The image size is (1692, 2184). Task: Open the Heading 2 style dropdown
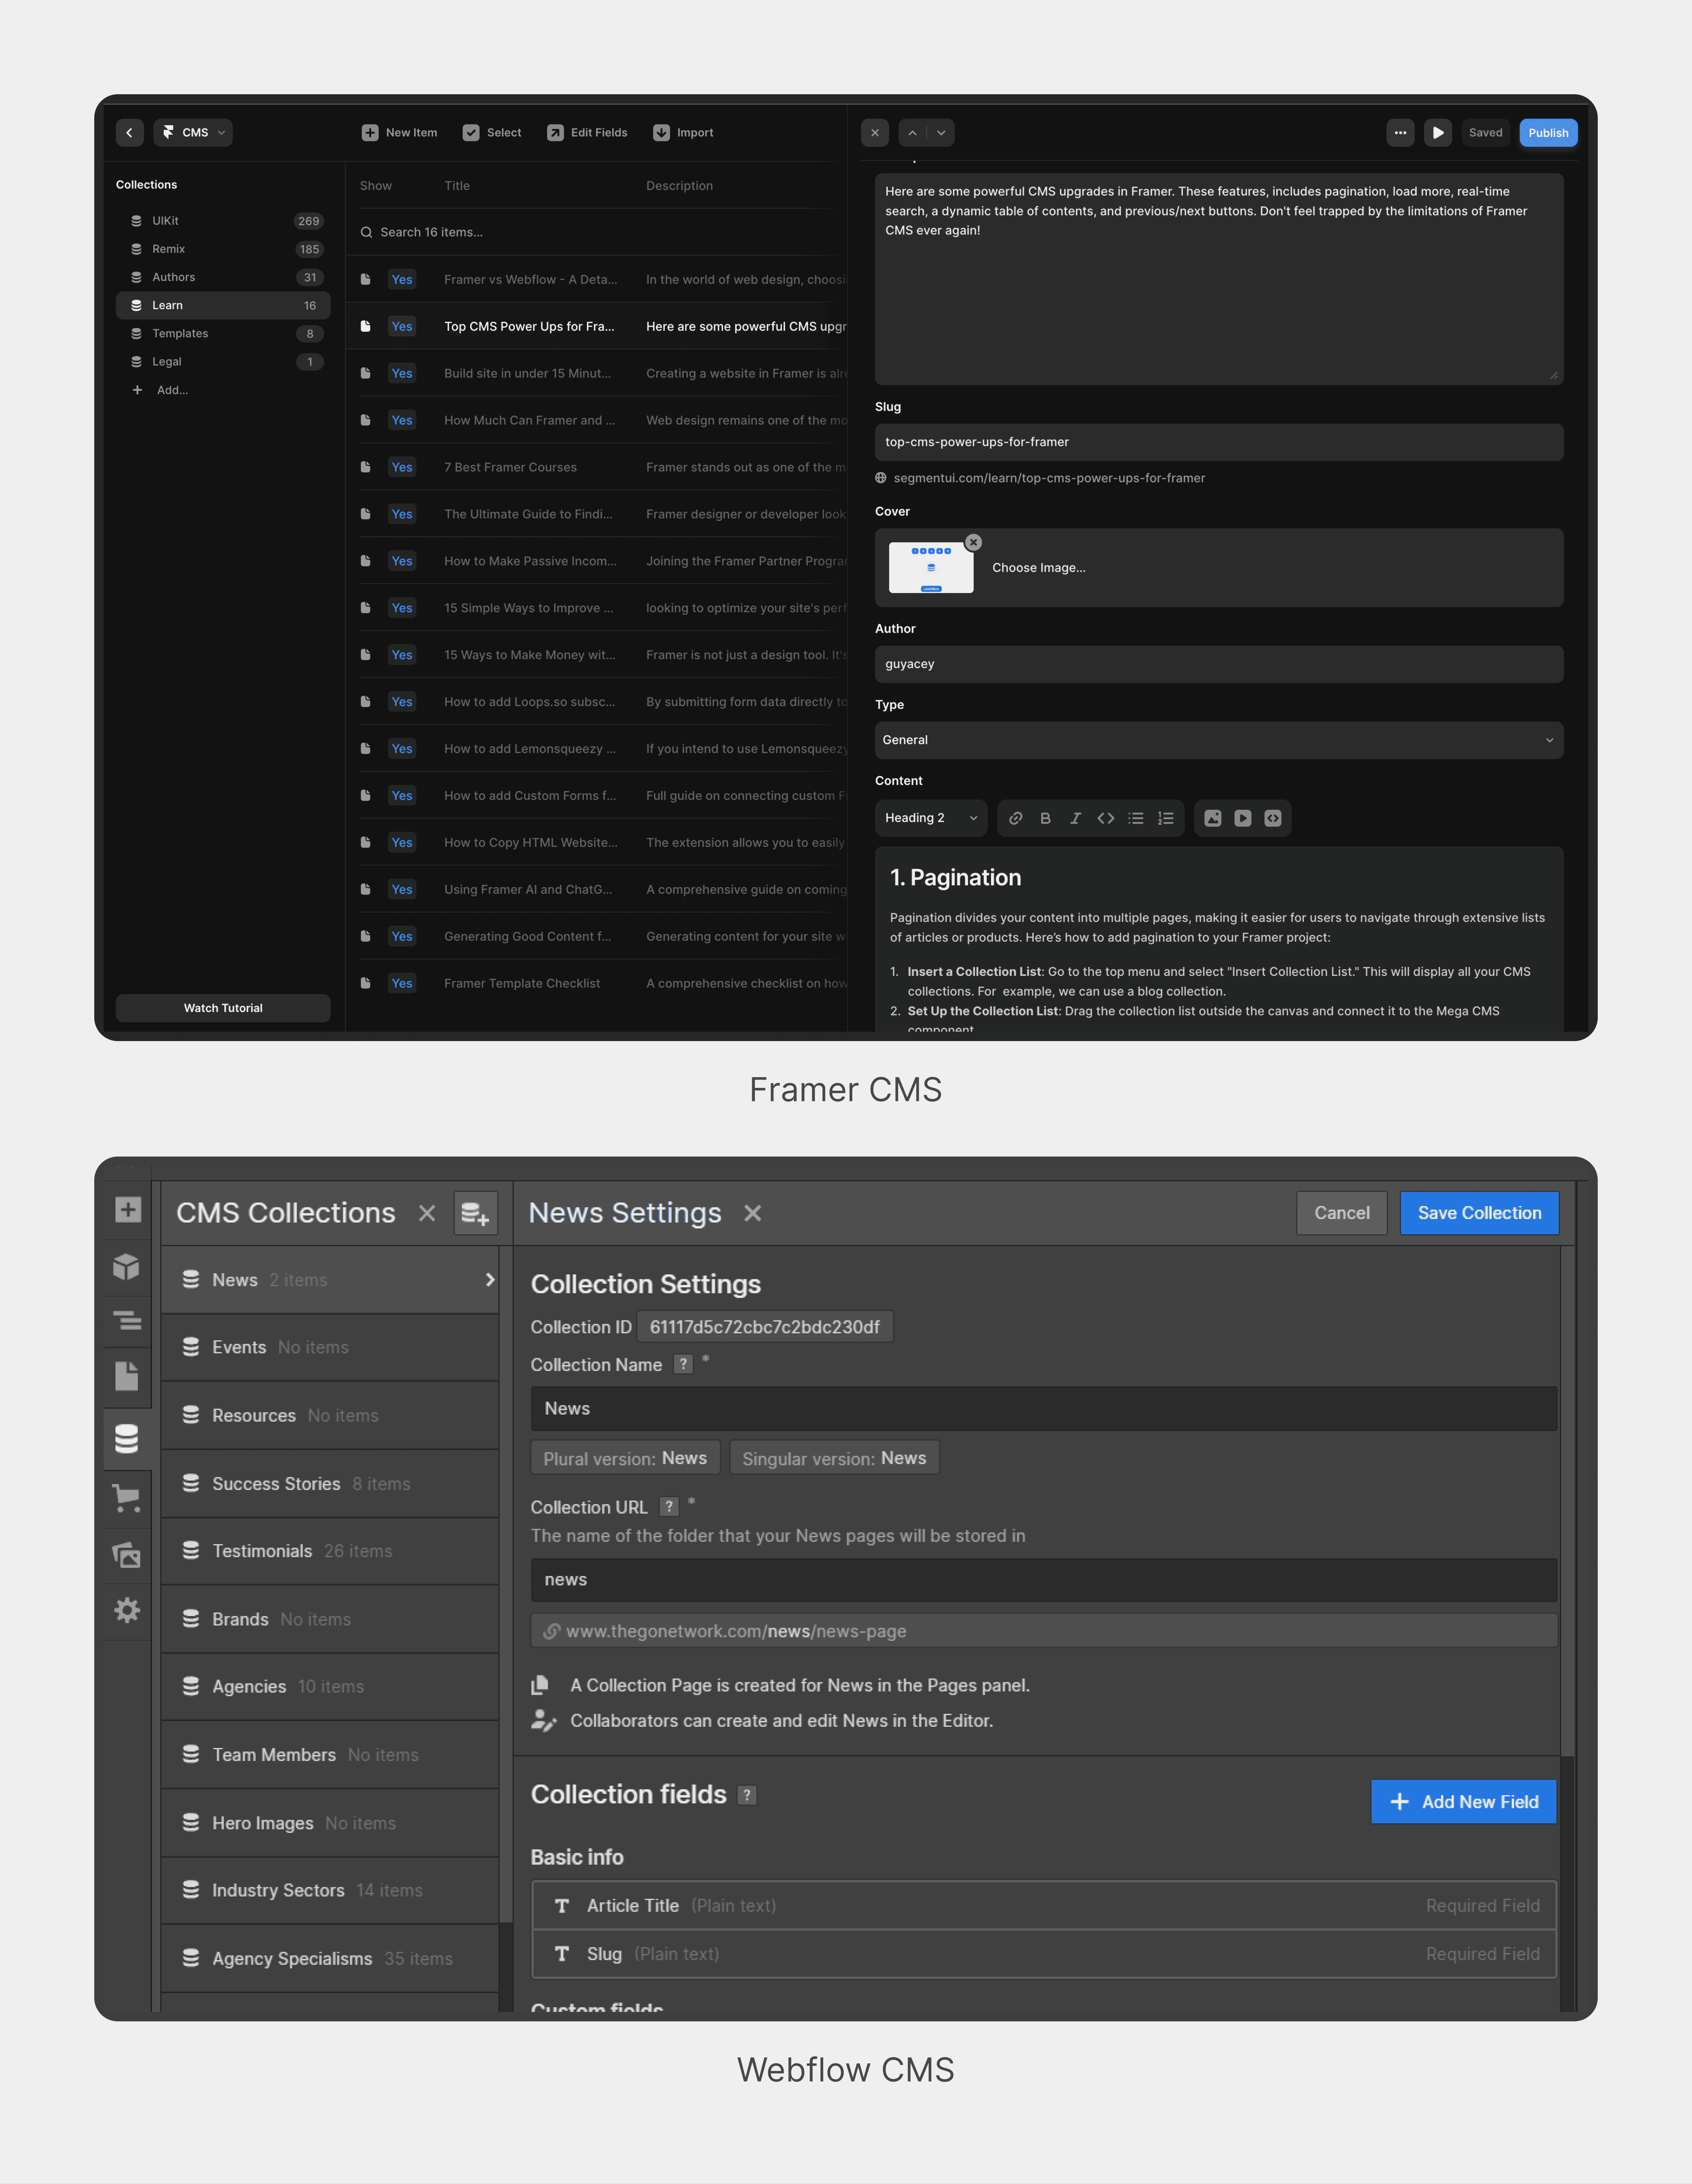tap(930, 818)
